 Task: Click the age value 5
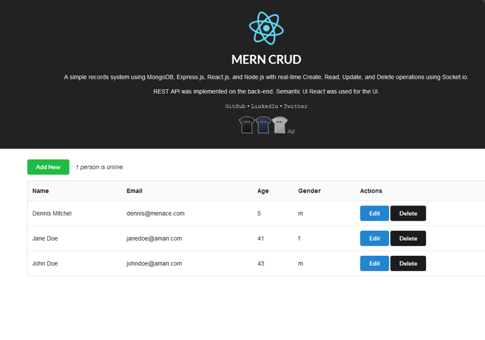point(259,213)
